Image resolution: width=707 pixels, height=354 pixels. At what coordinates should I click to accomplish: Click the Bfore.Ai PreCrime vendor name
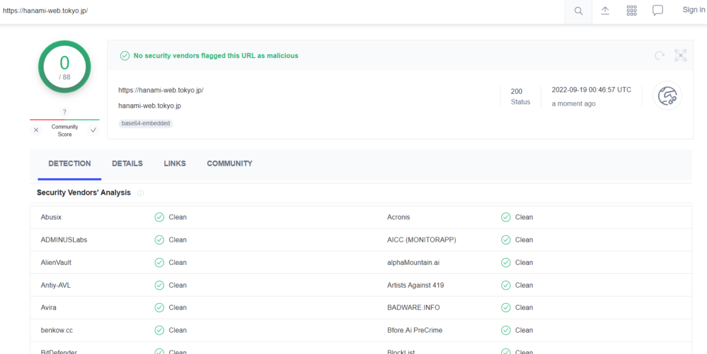(415, 330)
